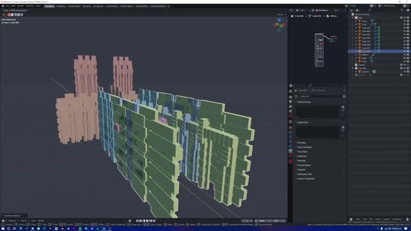This screenshot has width=411, height=231.
Task: Open the Edit menu
Action: pyautogui.click(x=13, y=6)
